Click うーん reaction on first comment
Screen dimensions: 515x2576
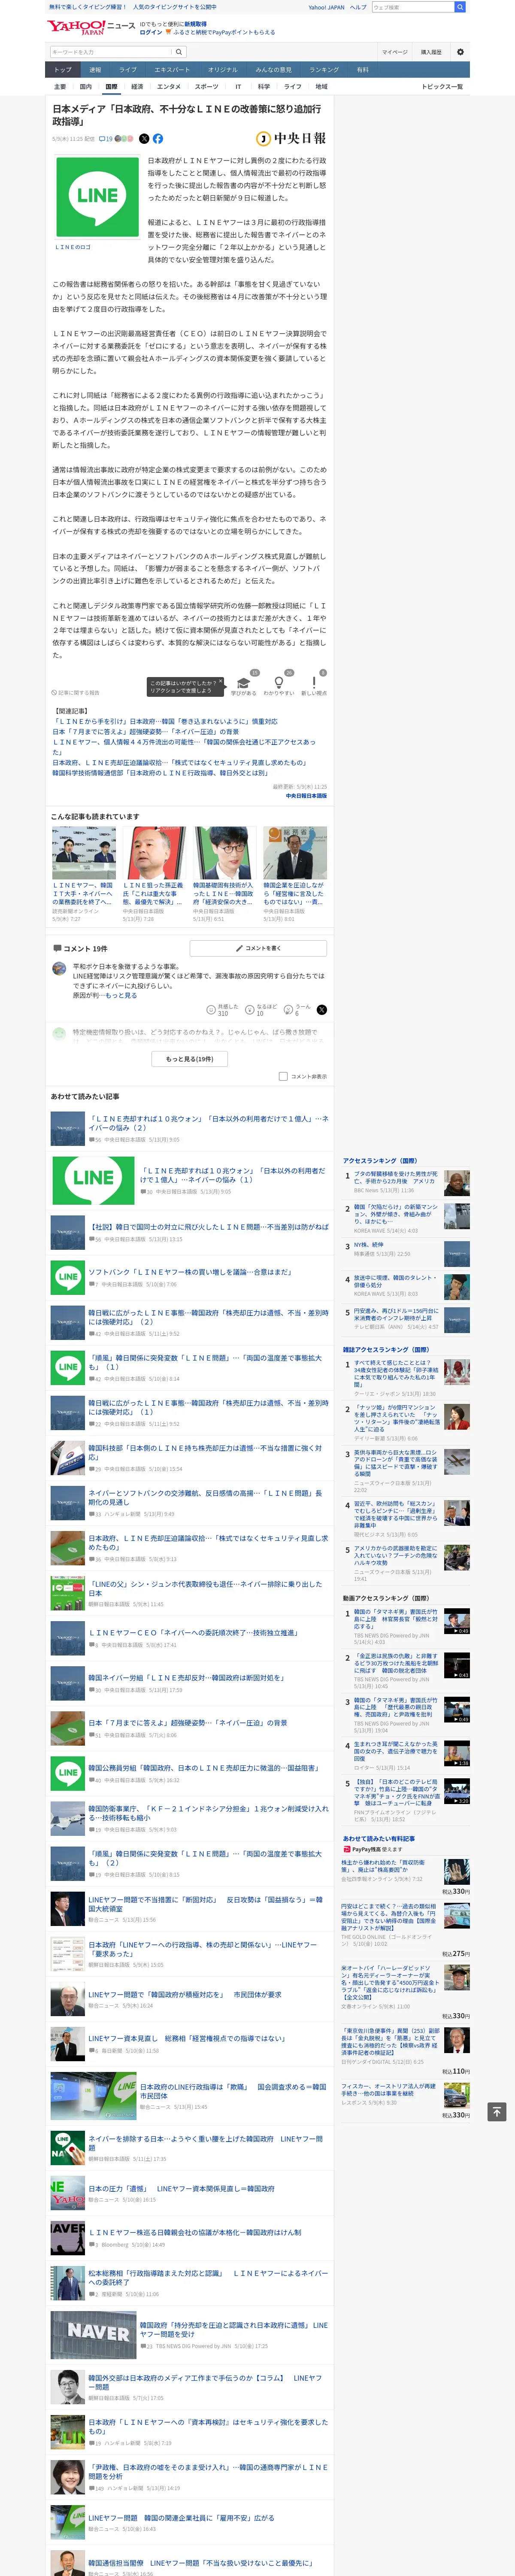click(297, 1010)
